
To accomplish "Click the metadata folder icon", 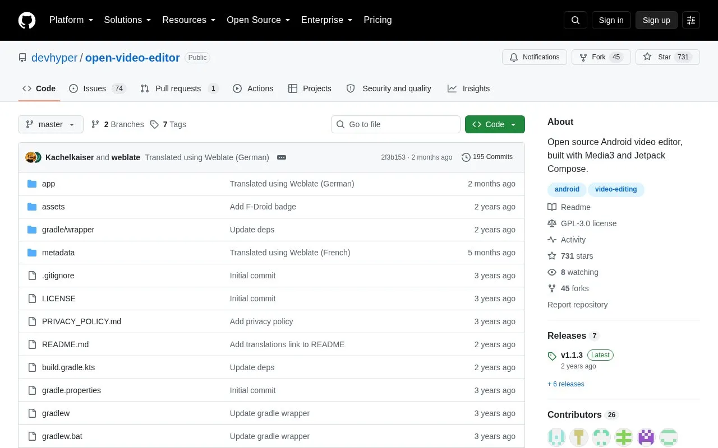I will click(32, 253).
